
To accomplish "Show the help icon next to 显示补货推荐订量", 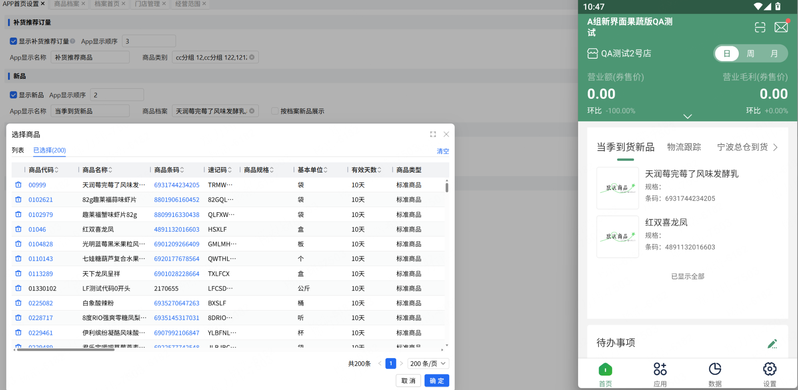I will click(72, 41).
